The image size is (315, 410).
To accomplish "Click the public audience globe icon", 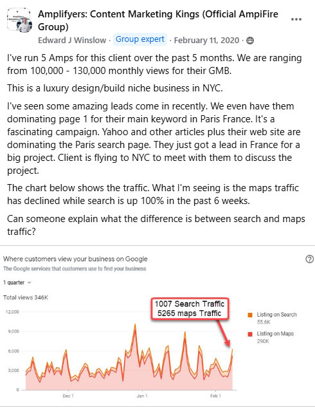I will (250, 41).
